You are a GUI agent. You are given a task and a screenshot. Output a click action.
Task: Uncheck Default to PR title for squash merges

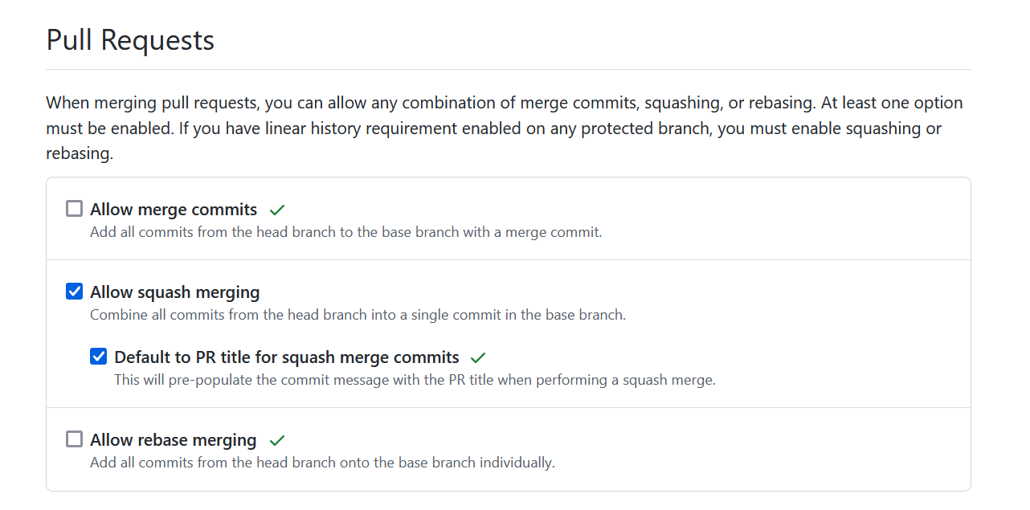pyautogui.click(x=98, y=355)
